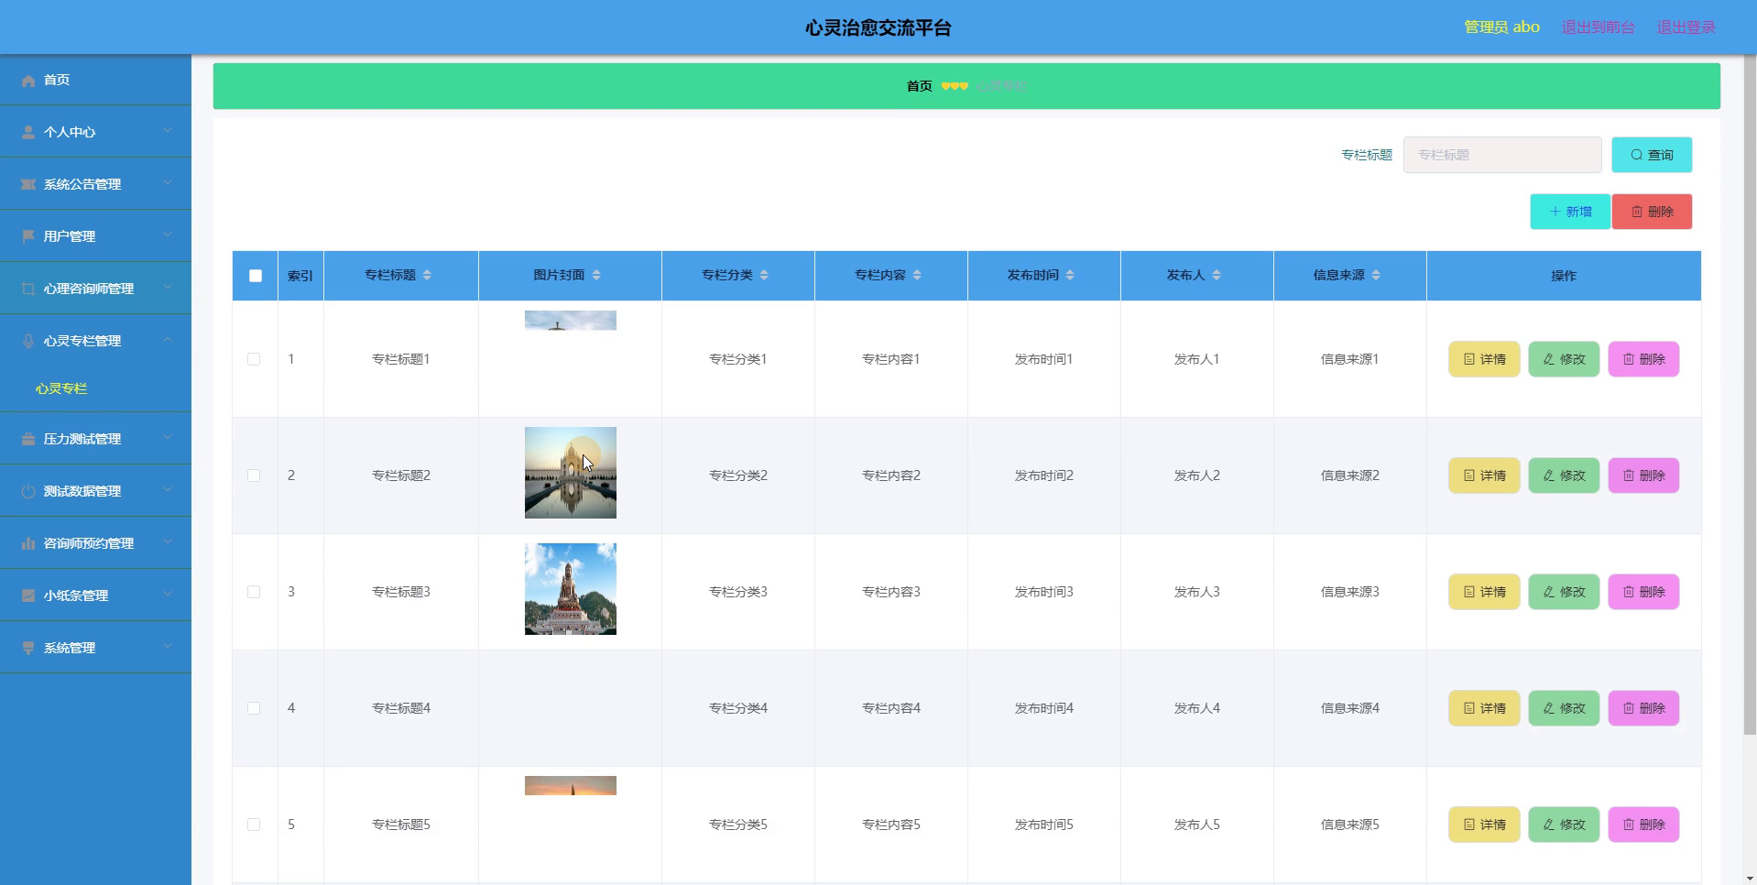The image size is (1757, 885).
Task: Click 退出到前台 link
Action: tap(1598, 27)
